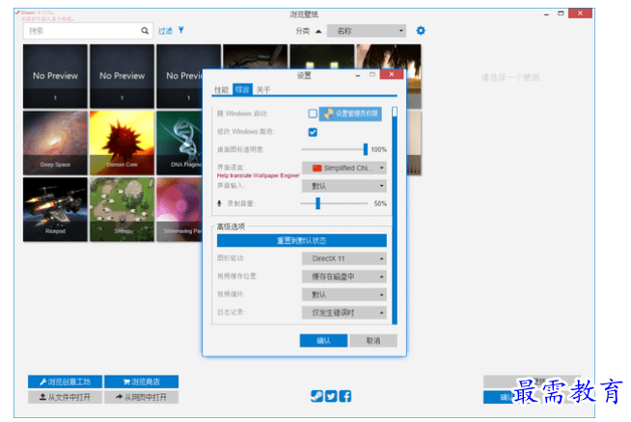This screenshot has height=422, width=631.
Task: Cancel settings with the 取消 button
Action: pyautogui.click(x=373, y=340)
